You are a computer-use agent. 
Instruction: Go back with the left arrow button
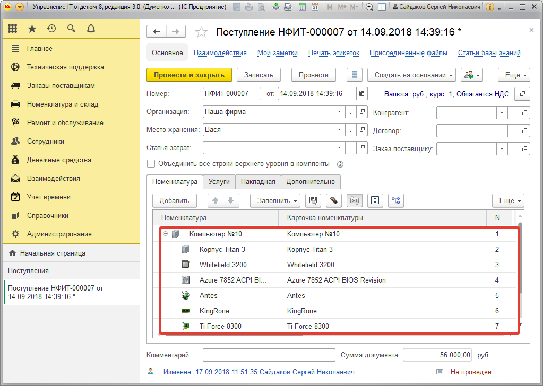pyautogui.click(x=157, y=32)
